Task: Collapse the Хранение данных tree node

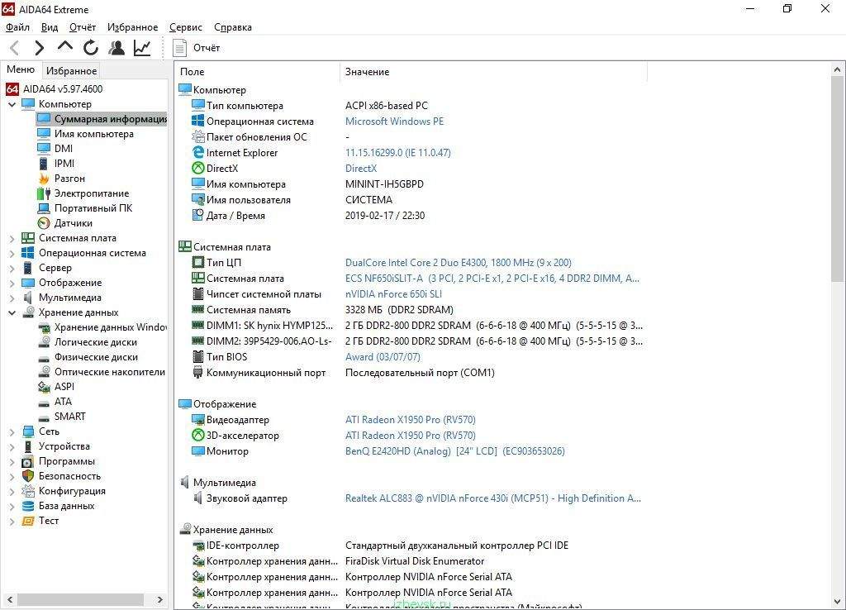Action: click(x=12, y=312)
